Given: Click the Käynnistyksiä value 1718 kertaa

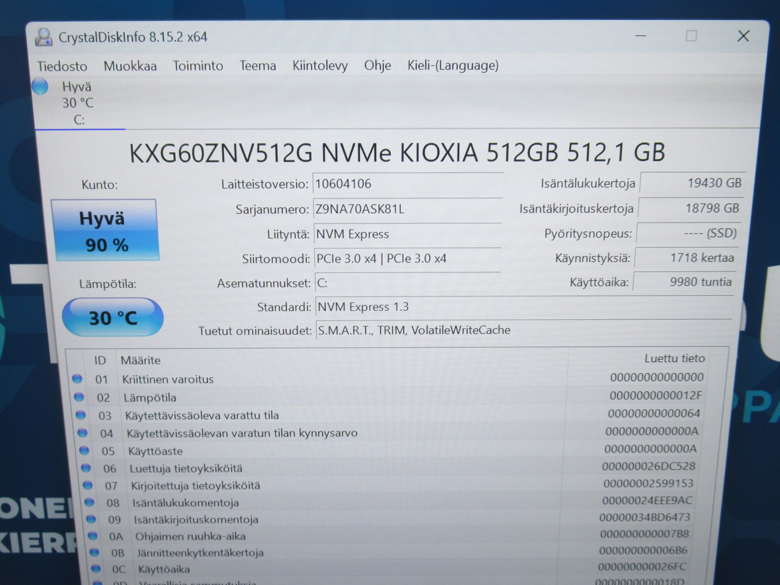Looking at the screenshot, I should (686, 257).
